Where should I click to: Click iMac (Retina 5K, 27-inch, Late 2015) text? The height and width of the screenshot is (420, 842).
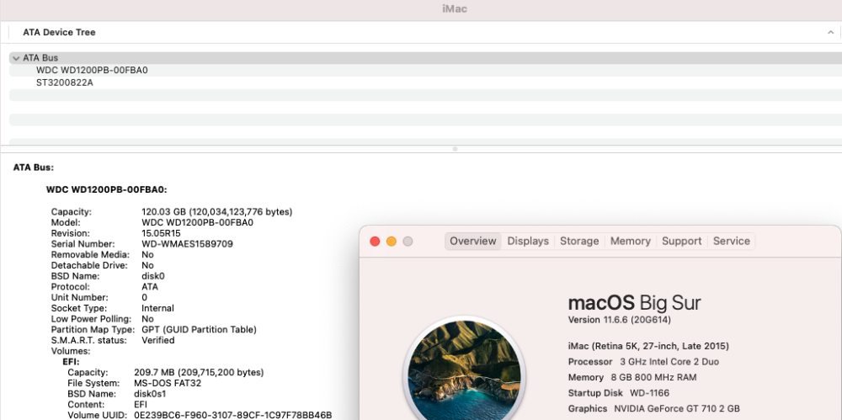coord(648,347)
